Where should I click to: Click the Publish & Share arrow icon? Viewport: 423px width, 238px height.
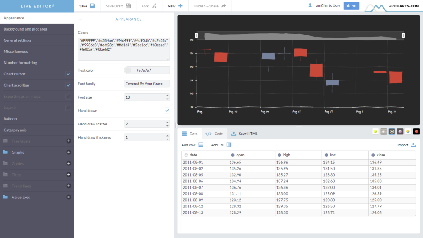(x=223, y=6)
